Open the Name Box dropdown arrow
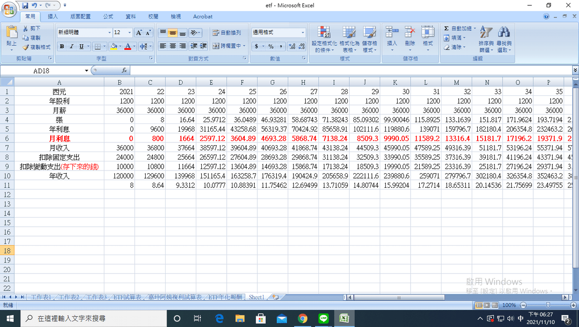 [86, 71]
